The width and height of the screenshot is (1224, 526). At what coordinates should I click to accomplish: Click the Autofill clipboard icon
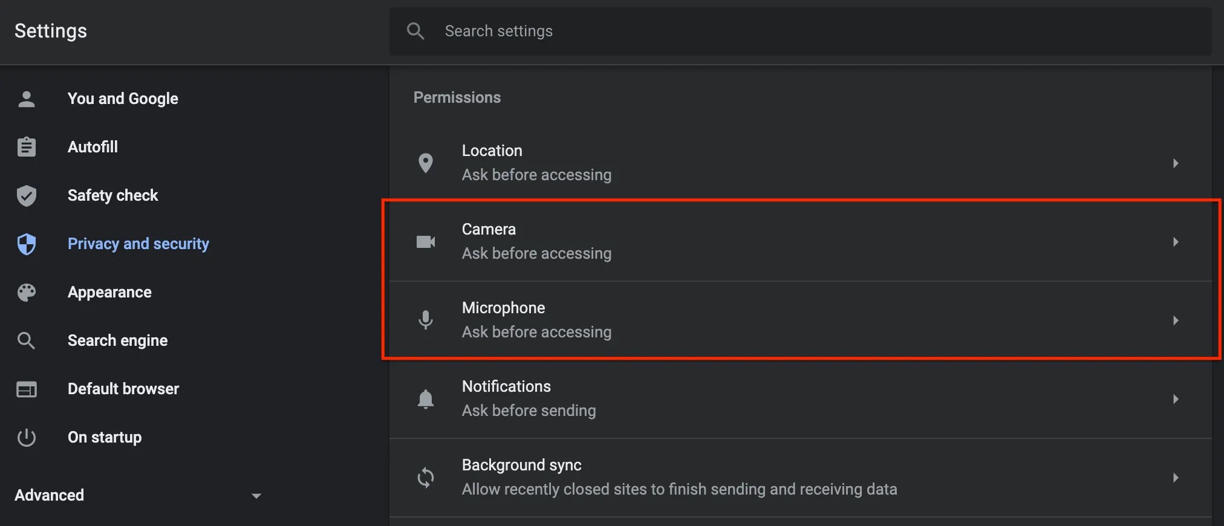coord(27,146)
